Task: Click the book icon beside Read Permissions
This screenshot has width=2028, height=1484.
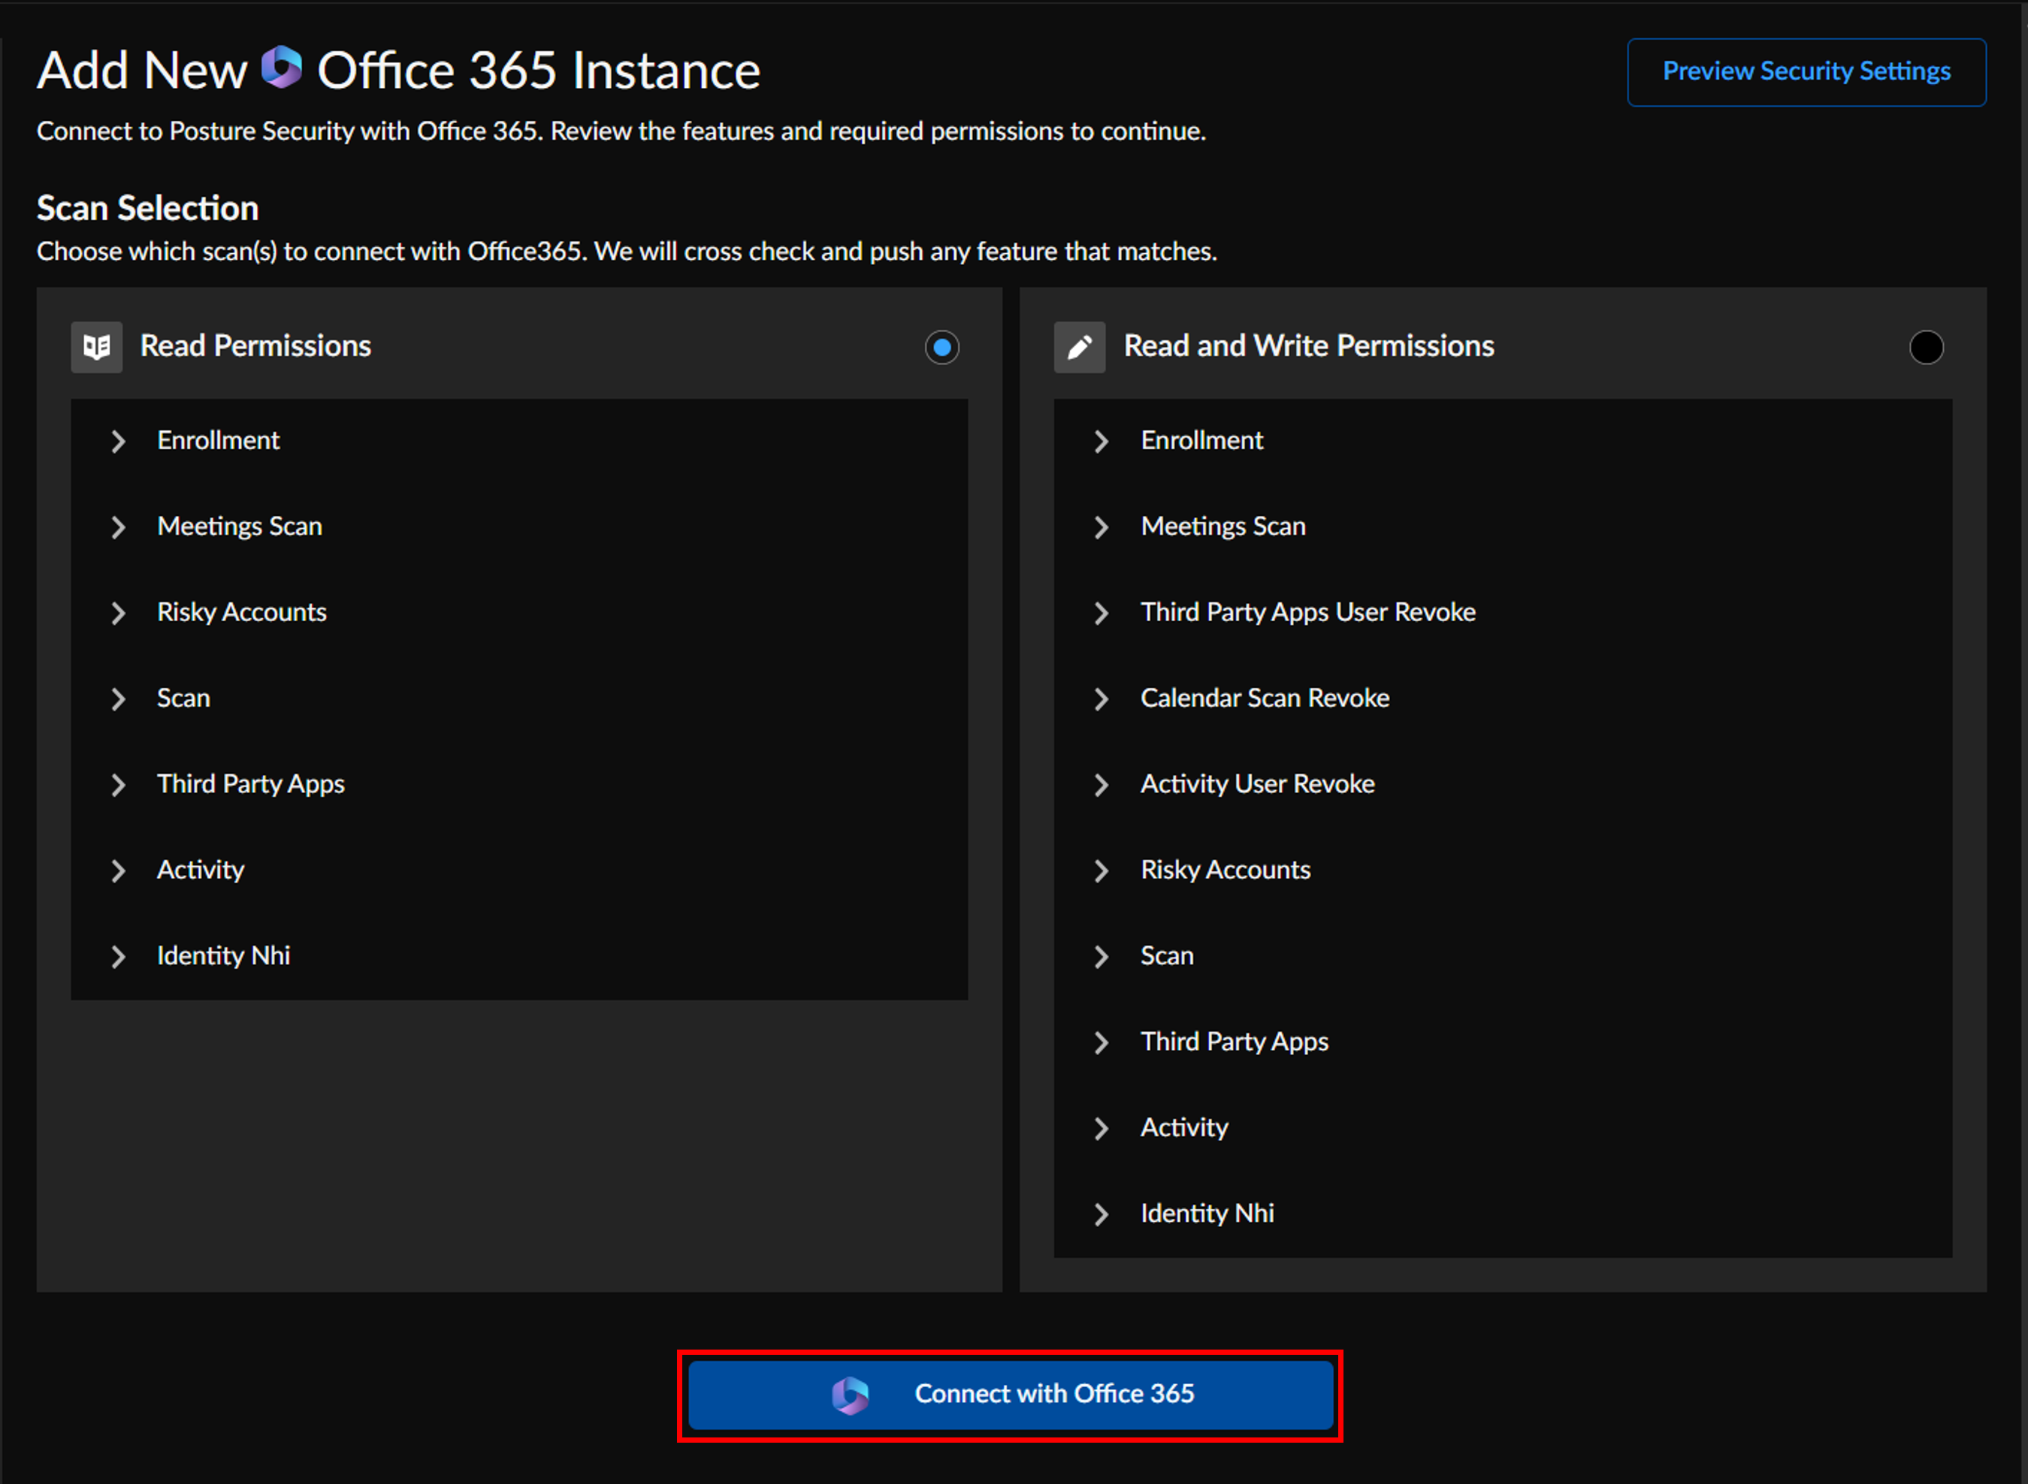Action: tap(97, 347)
